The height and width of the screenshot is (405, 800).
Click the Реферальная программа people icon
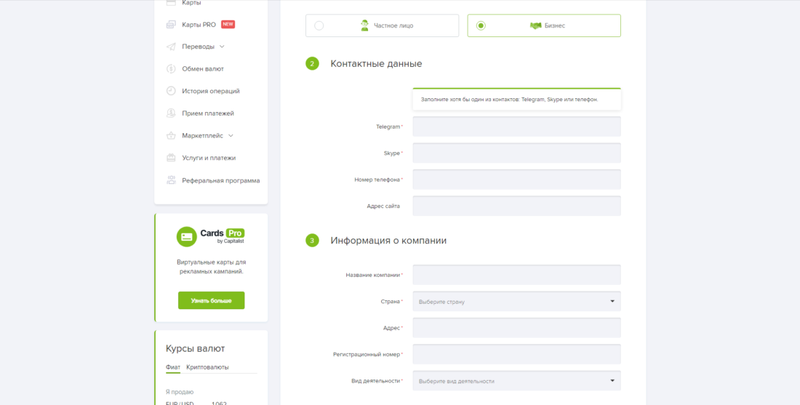point(171,180)
